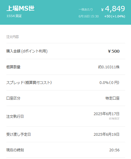Click the 2025年6月17日 execution date
The image size is (131, 159).
click(x=107, y=114)
